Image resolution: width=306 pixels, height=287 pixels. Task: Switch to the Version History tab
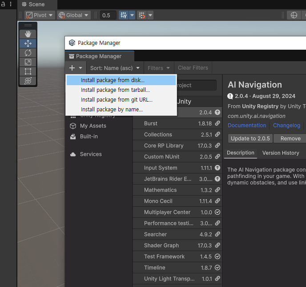pyautogui.click(x=281, y=153)
